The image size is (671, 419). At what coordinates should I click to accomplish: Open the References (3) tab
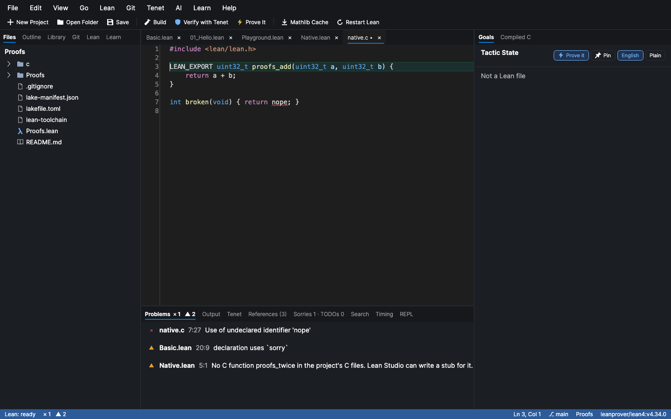(x=267, y=314)
